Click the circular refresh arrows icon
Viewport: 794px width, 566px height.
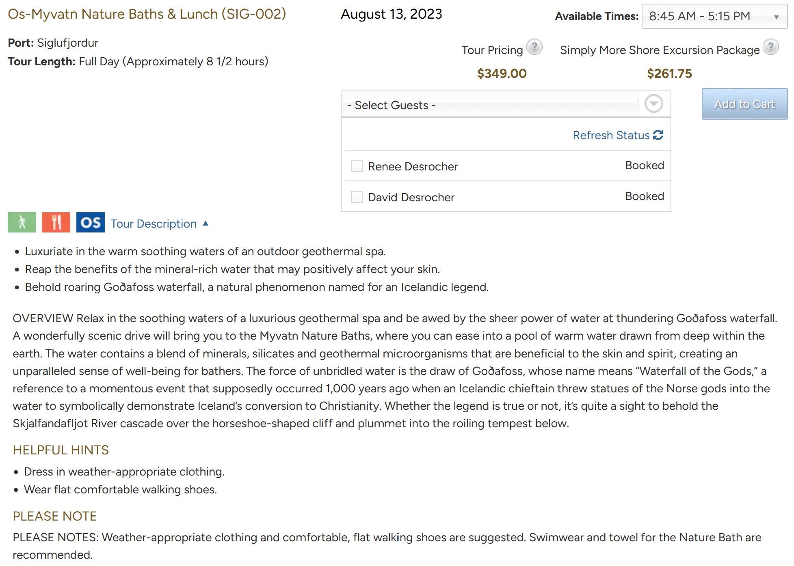658,135
